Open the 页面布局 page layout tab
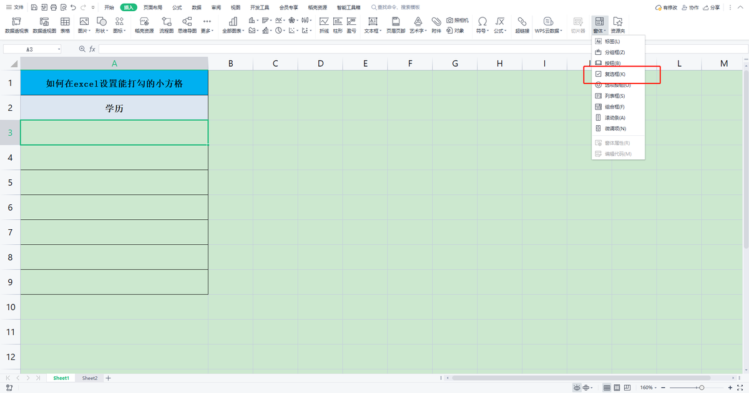 click(153, 7)
